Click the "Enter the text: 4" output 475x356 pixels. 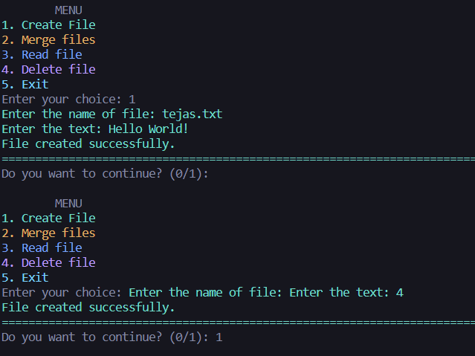(346, 293)
